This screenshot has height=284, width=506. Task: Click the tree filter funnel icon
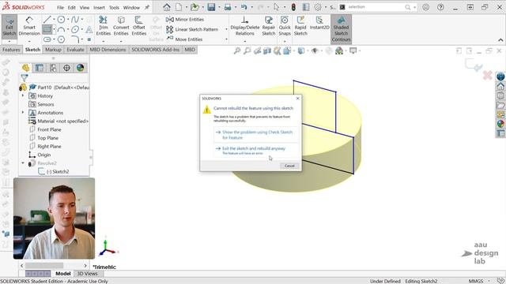(x=25, y=78)
